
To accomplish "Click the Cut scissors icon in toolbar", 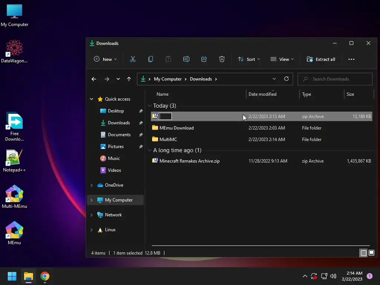I will (133, 59).
